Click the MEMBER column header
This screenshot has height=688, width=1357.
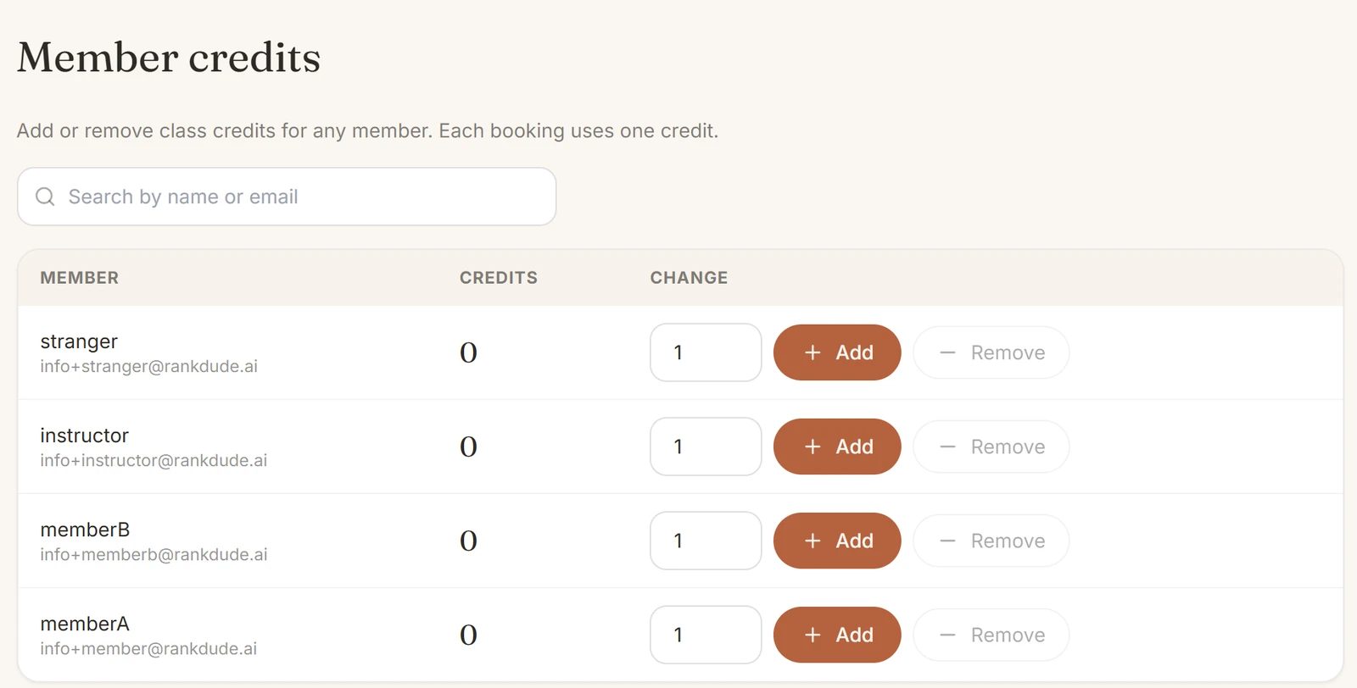(x=80, y=278)
